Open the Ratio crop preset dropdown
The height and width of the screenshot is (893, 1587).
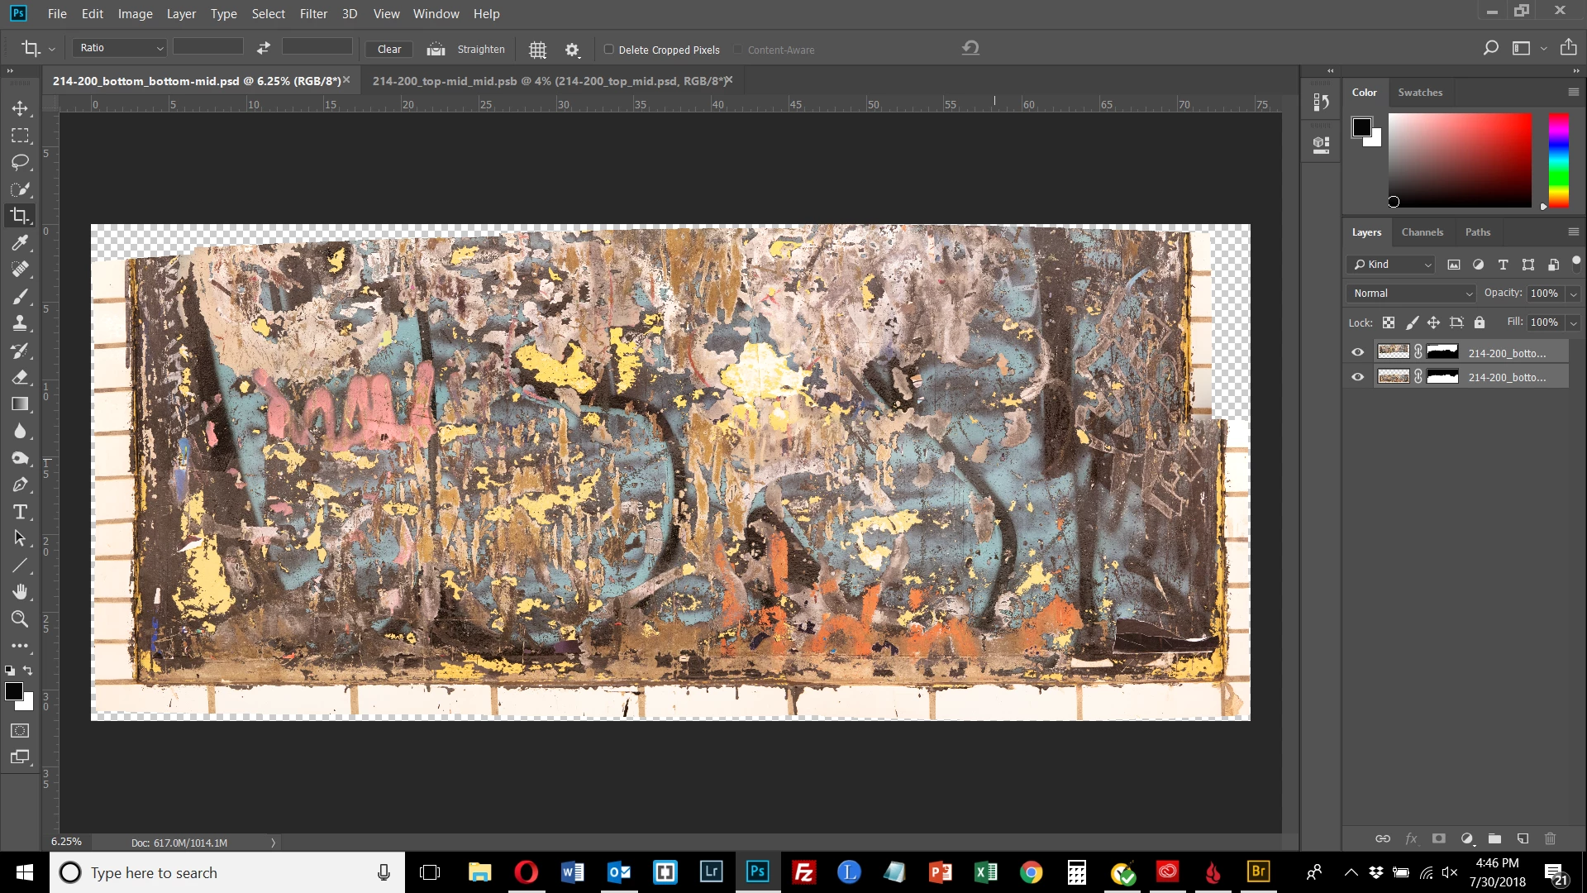coord(121,48)
